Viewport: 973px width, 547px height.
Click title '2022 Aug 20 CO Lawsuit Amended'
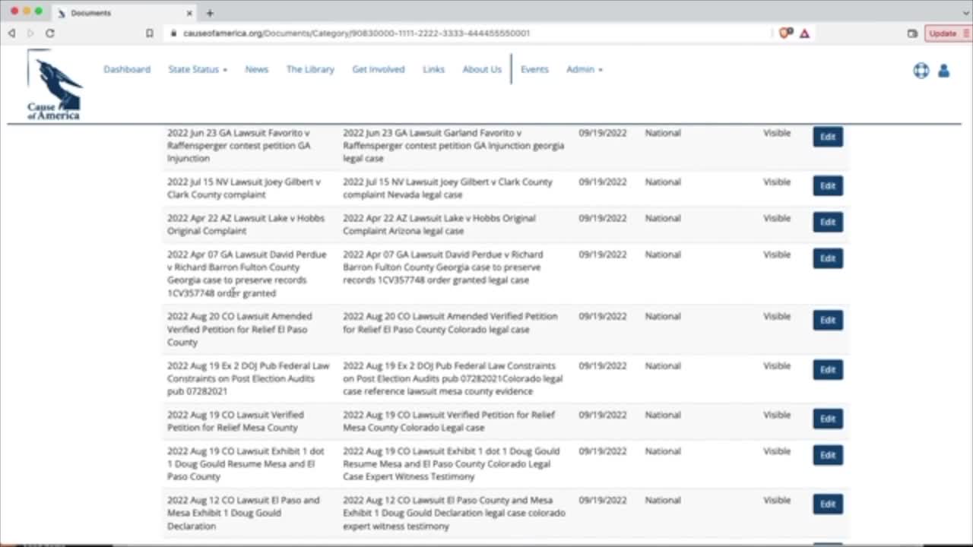239,329
